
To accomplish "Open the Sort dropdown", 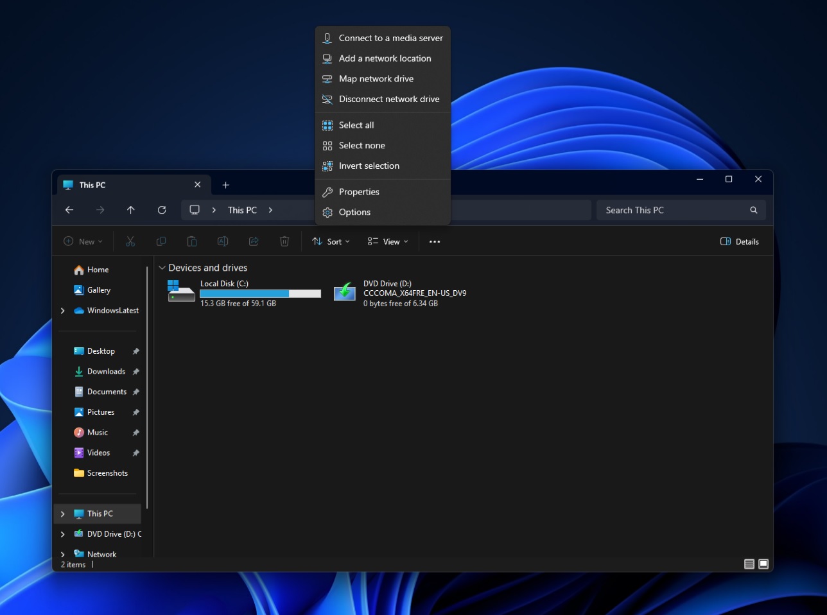I will click(330, 241).
